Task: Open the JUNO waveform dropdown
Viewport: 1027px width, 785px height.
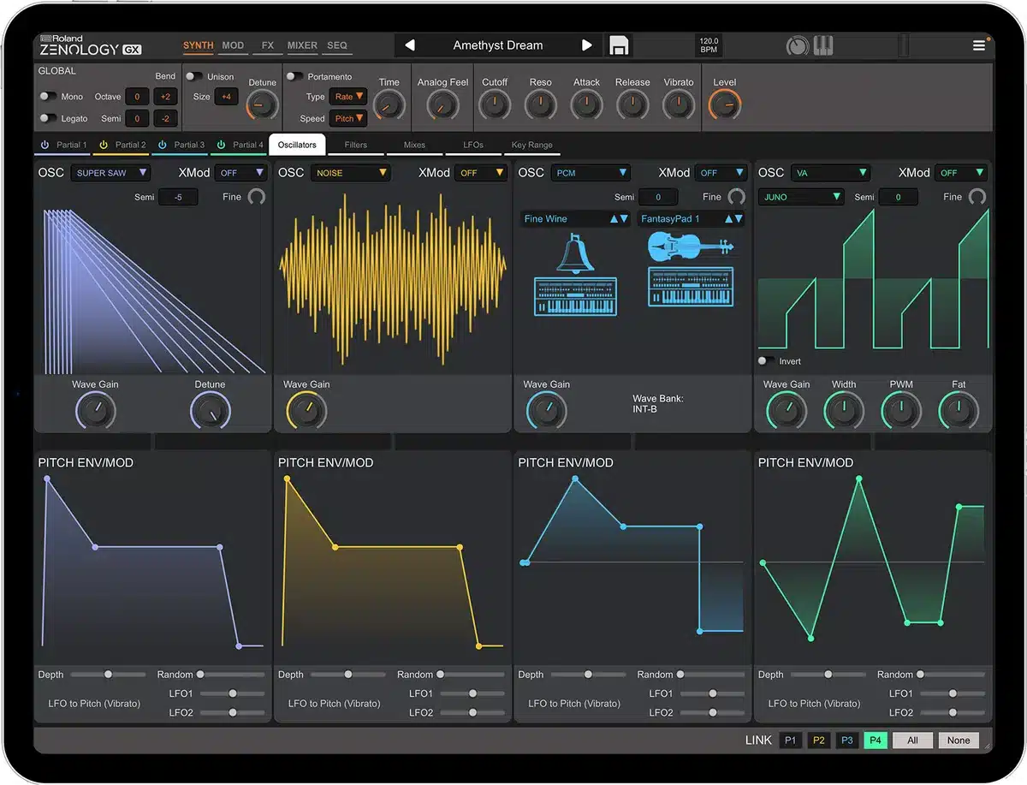Action: coord(801,197)
